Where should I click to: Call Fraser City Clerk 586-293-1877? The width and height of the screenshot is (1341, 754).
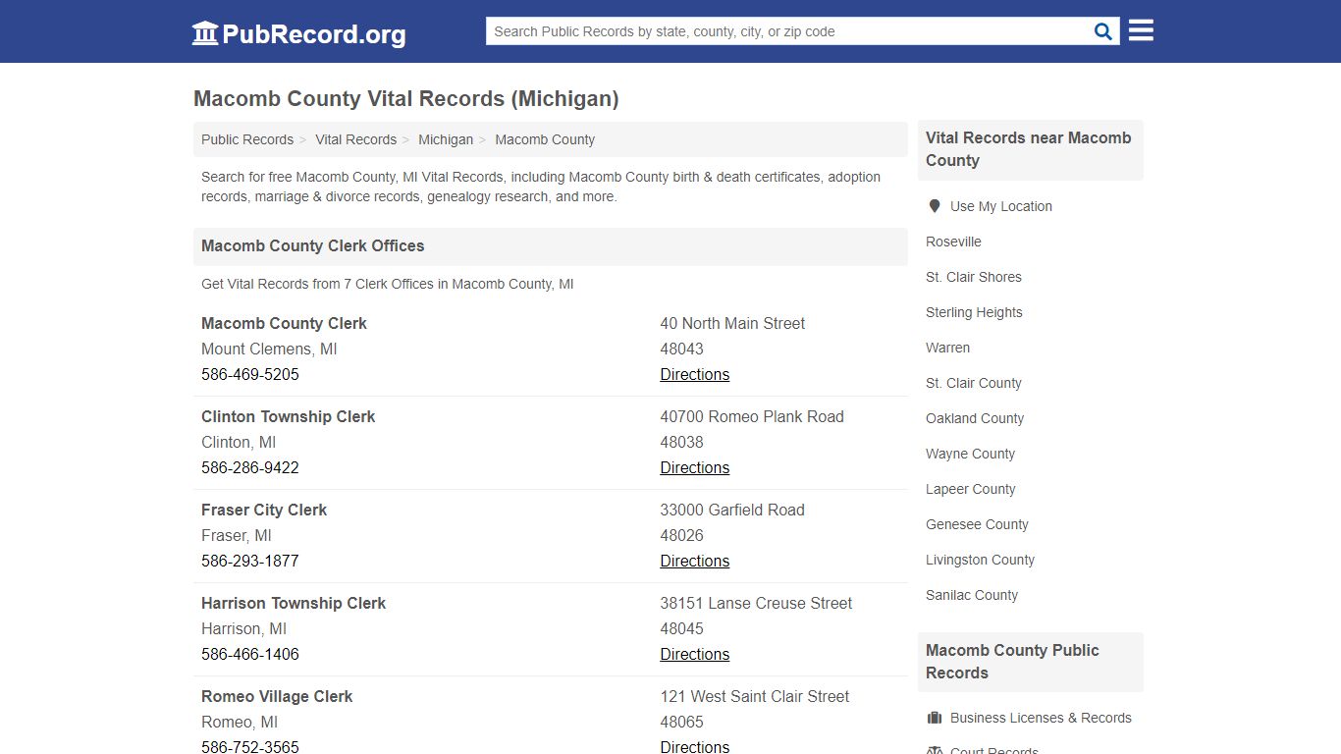coord(250,561)
